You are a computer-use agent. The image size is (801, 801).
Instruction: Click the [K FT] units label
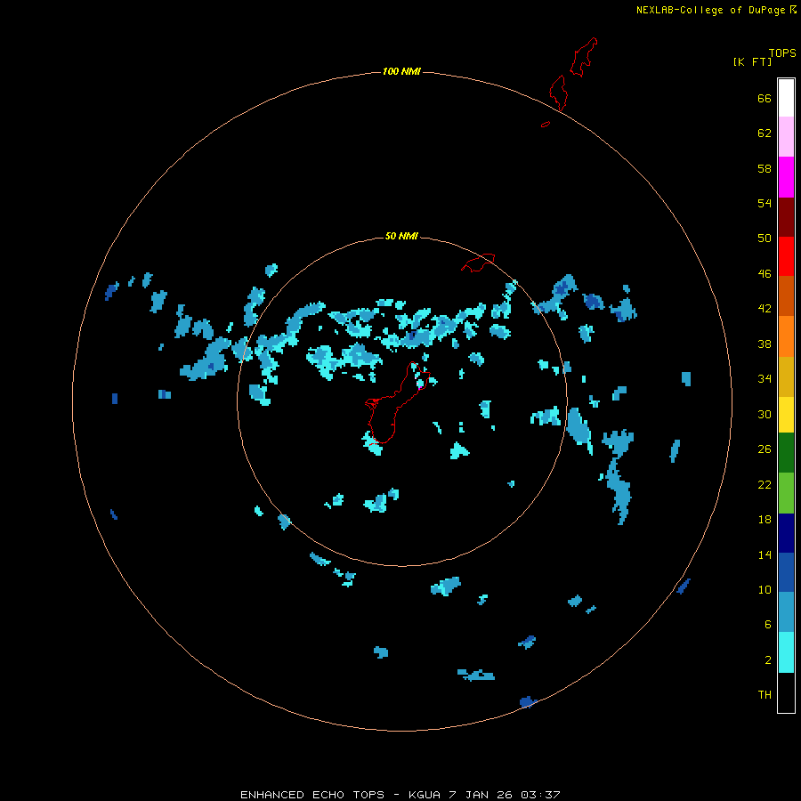[752, 61]
